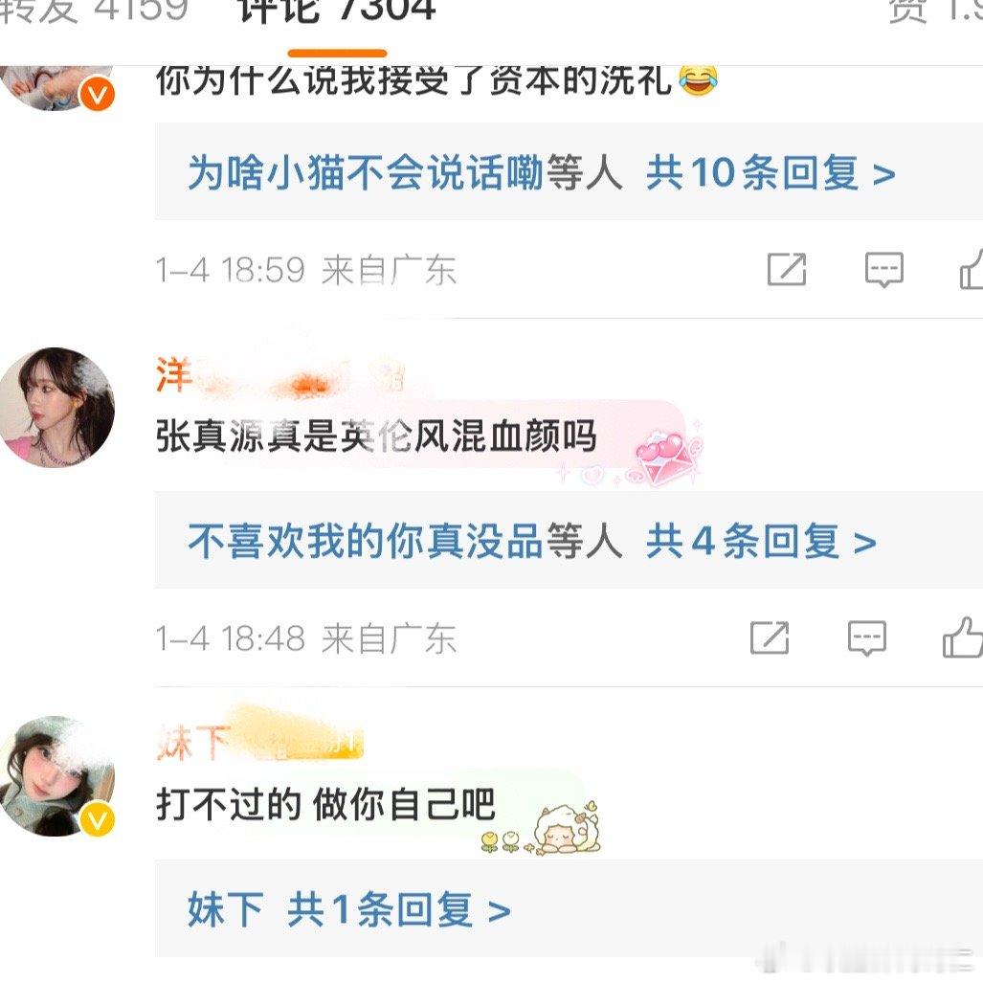Open the 妹下 commenter's username
The image size is (983, 983).
pos(259,742)
